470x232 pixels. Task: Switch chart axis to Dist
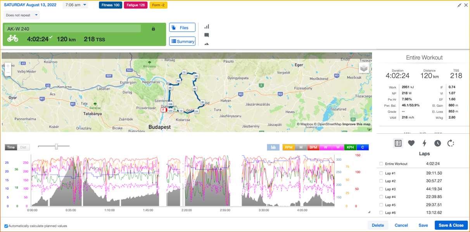(x=23, y=147)
